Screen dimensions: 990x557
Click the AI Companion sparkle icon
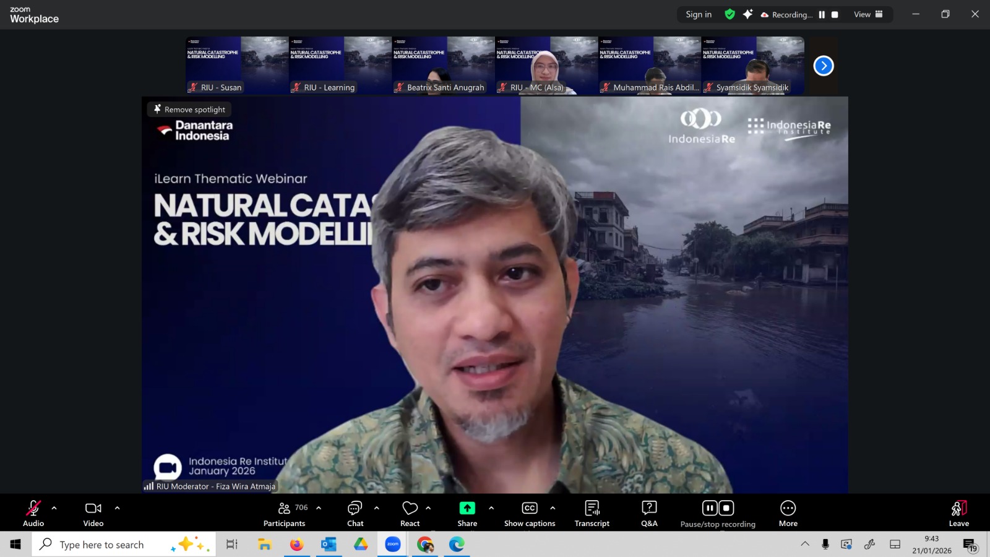[x=747, y=14]
